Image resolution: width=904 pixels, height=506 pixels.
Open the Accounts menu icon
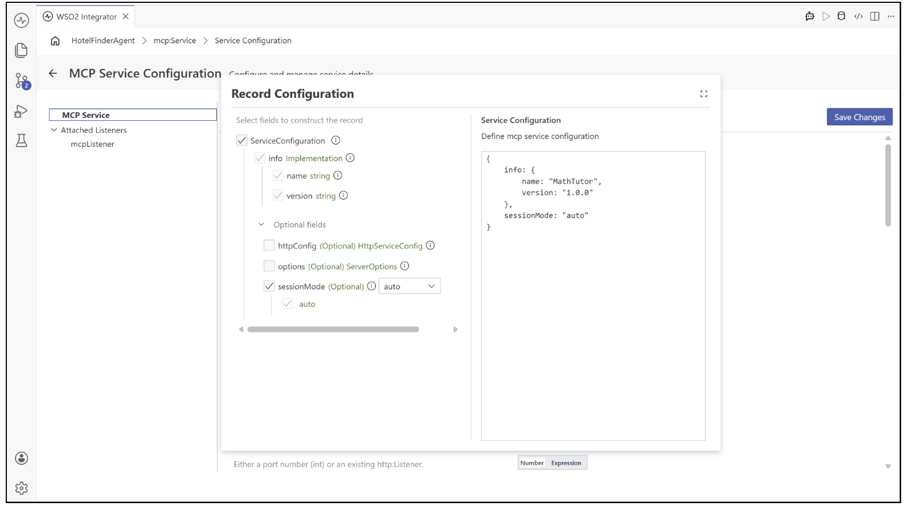22,458
